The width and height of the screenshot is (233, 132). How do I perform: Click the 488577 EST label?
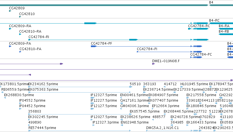(159, 117)
